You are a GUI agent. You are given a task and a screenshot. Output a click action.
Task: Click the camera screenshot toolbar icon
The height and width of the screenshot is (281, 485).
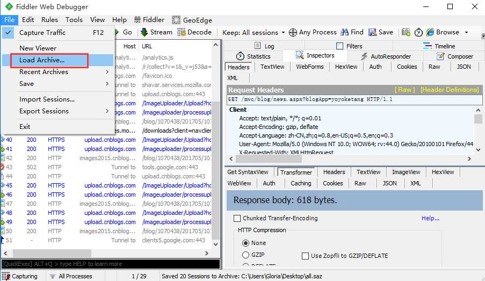(x=406, y=32)
